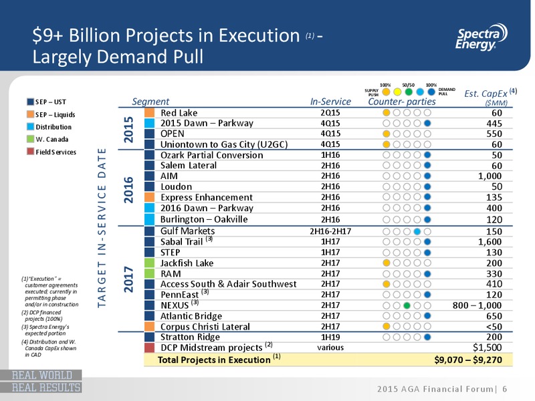The image size is (535, 401).
Task: Click the 'various' in-service entry for DCP Midstream
Action: [x=330, y=348]
